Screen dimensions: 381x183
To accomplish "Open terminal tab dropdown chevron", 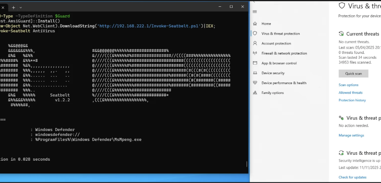I will tap(21, 7).
